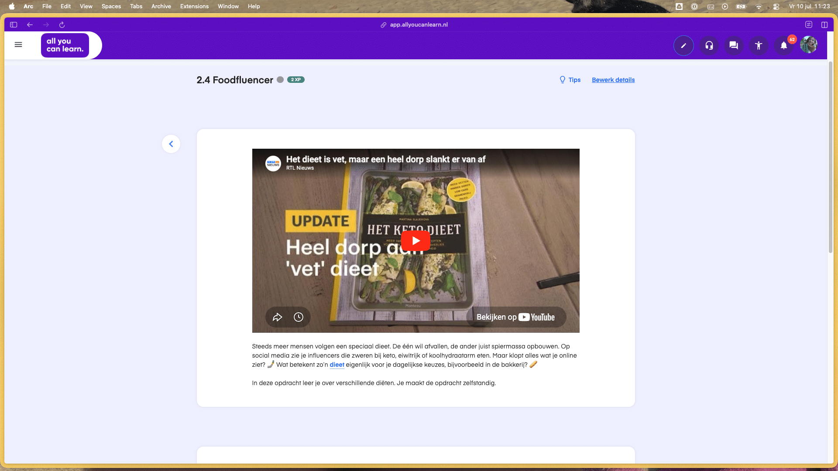Click Bekijken op YouTube button
Image resolution: width=838 pixels, height=471 pixels.
[x=516, y=317]
